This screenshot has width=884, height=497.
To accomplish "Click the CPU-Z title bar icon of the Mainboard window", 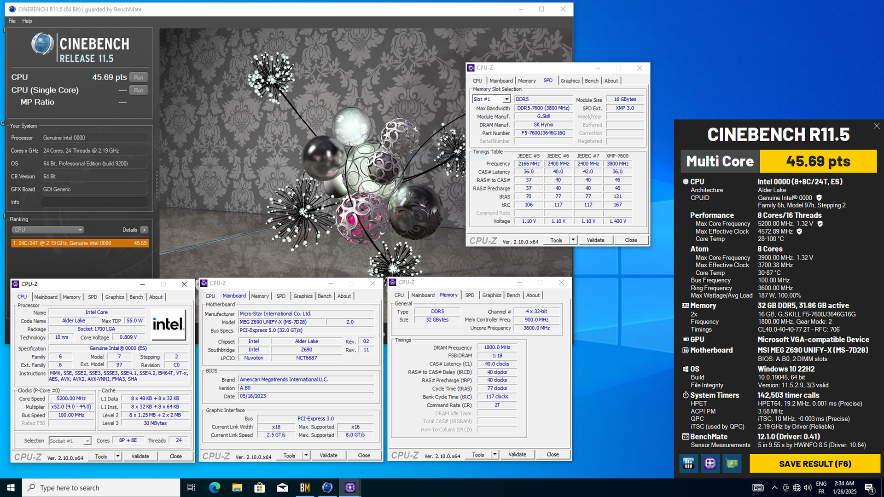I will pos(204,283).
